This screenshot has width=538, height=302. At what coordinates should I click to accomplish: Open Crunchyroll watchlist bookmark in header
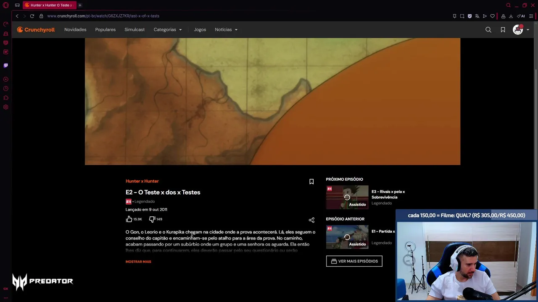503,30
